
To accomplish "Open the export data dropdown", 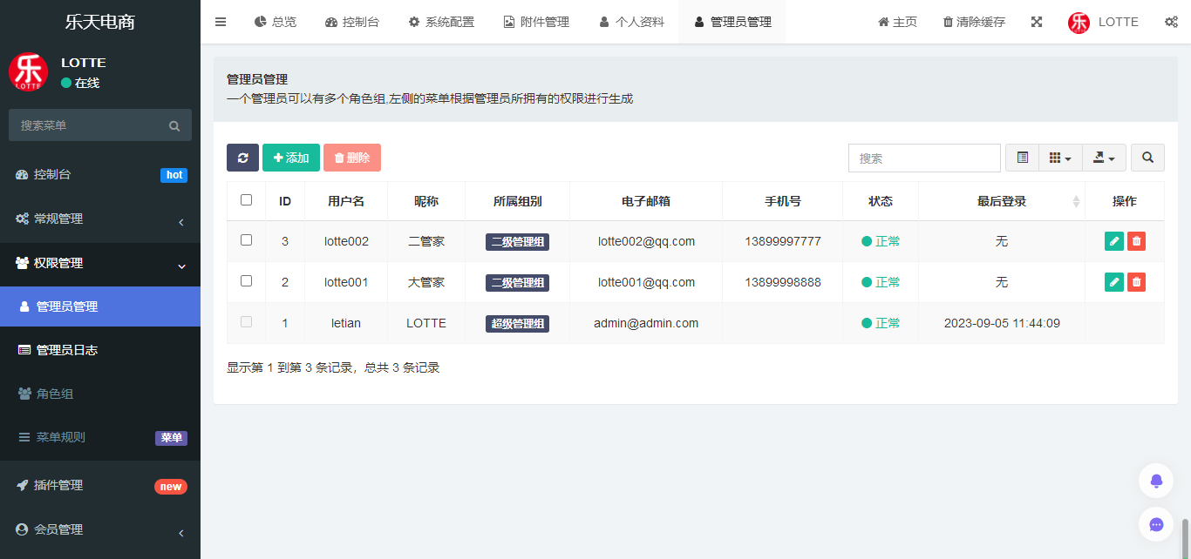I will (1104, 158).
